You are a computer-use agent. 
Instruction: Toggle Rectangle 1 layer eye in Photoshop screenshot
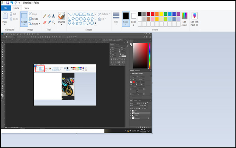tap(130, 111)
